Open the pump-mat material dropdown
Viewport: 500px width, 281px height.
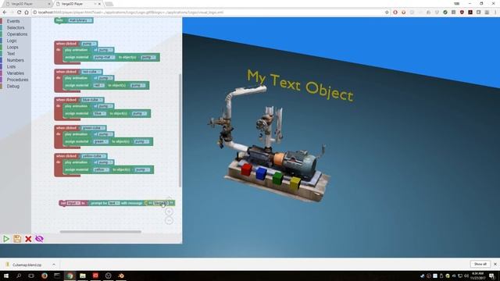click(104, 57)
